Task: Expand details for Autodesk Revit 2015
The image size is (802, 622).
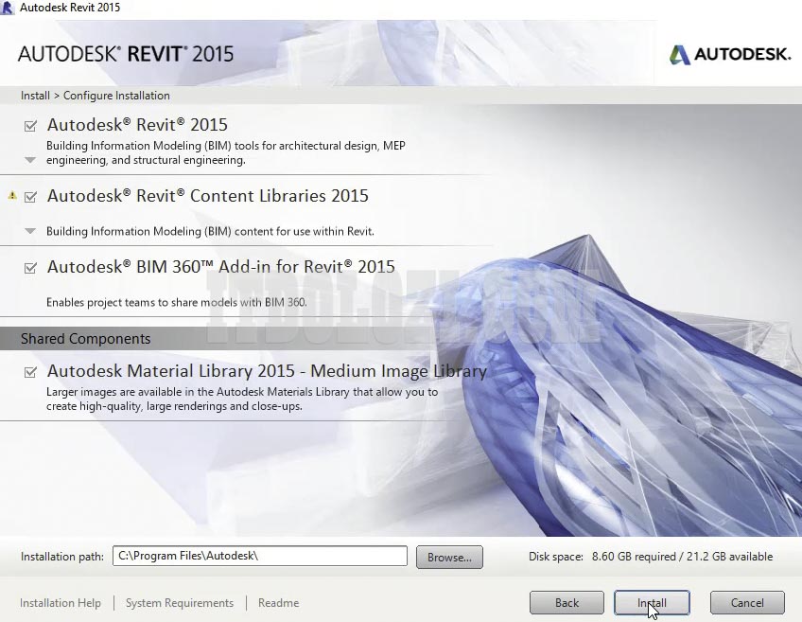Action: tap(30, 160)
